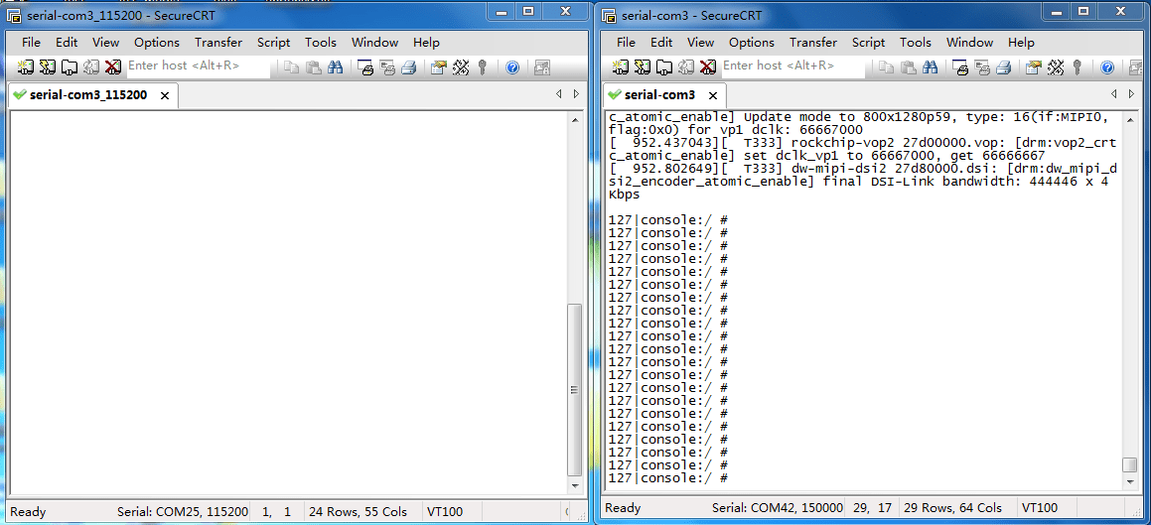Open Session Options icon in right serial-com3 window
The height and width of the screenshot is (525, 1151).
[x=1034, y=67]
